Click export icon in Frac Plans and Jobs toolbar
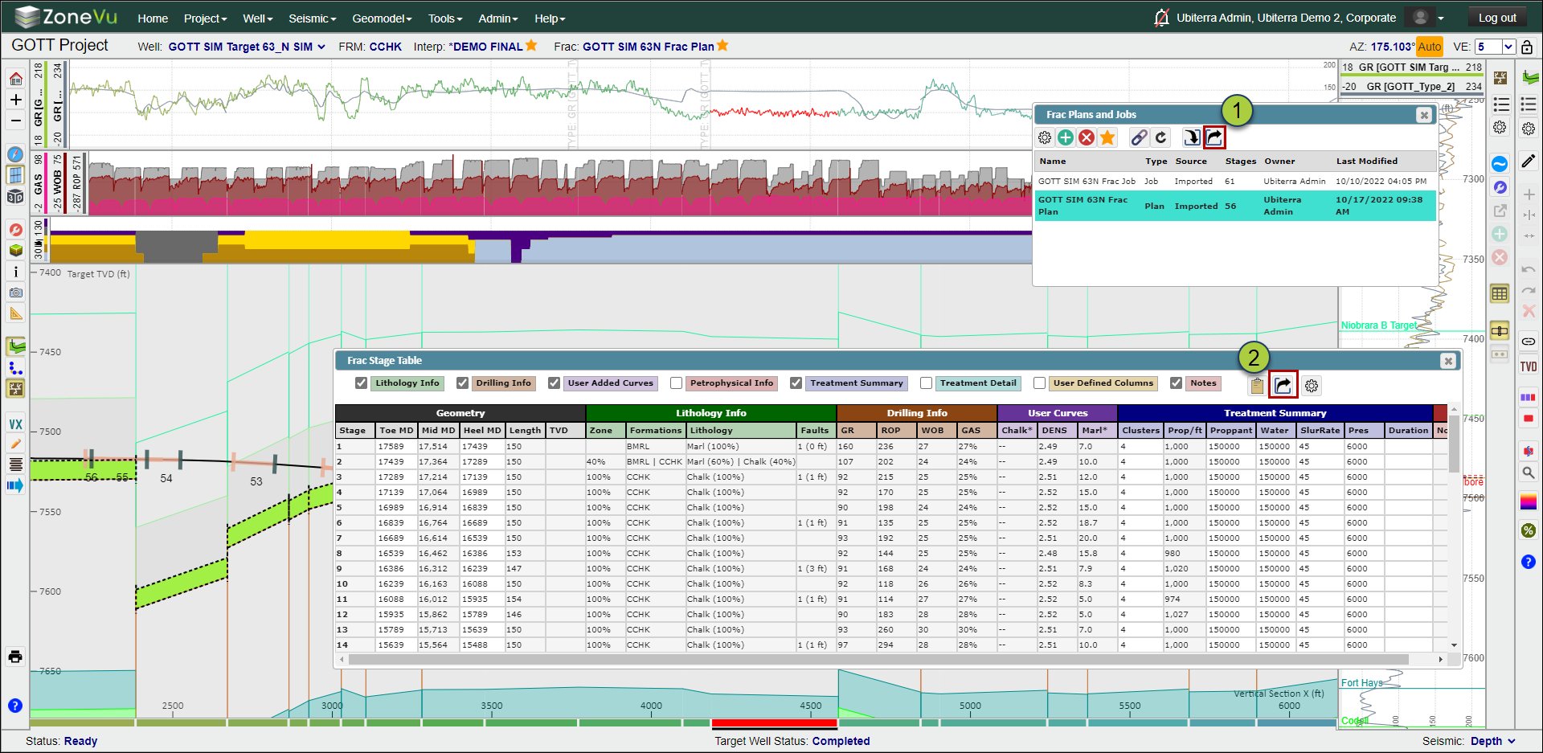This screenshot has width=1543, height=753. pyautogui.click(x=1214, y=137)
